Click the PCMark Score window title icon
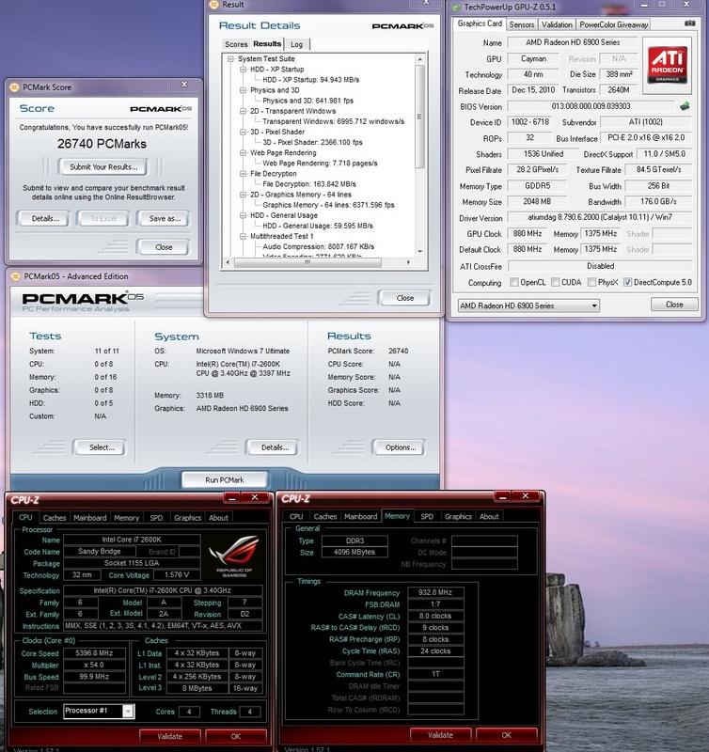This screenshot has height=752, width=709. (x=14, y=86)
